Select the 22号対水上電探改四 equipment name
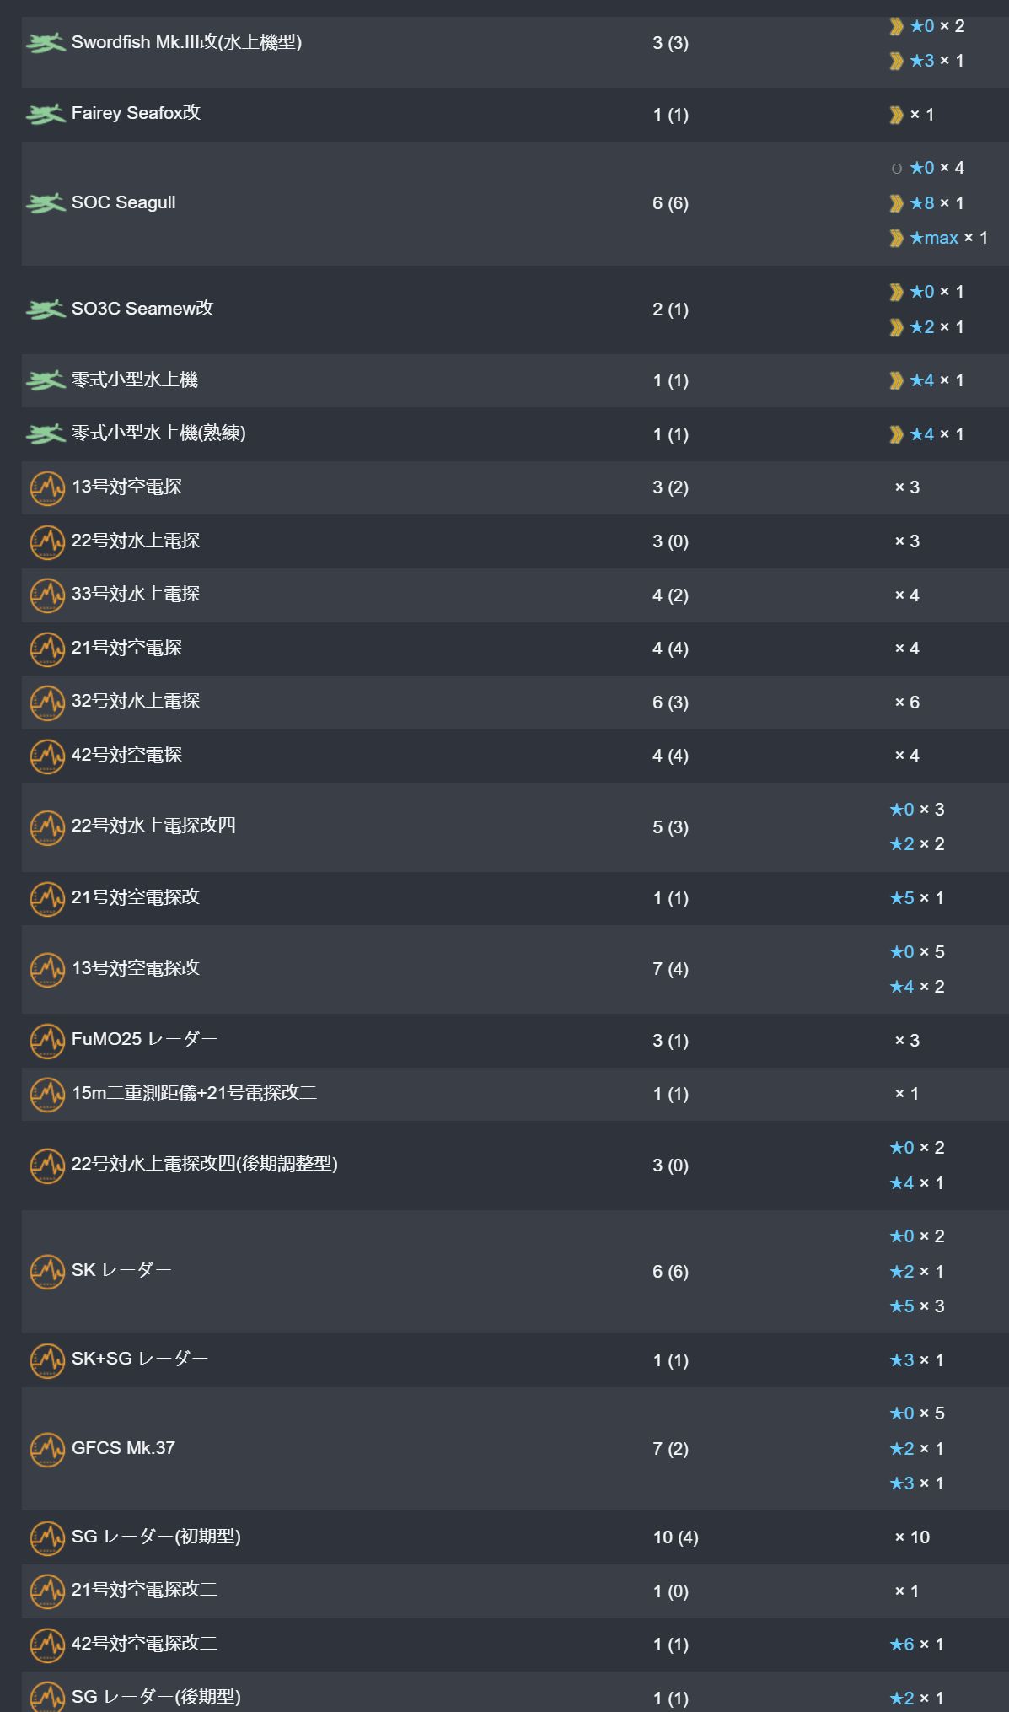The height and width of the screenshot is (1712, 1009). click(153, 826)
